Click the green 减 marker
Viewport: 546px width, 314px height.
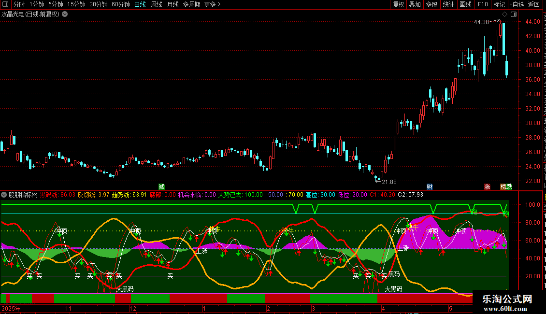tap(161, 186)
